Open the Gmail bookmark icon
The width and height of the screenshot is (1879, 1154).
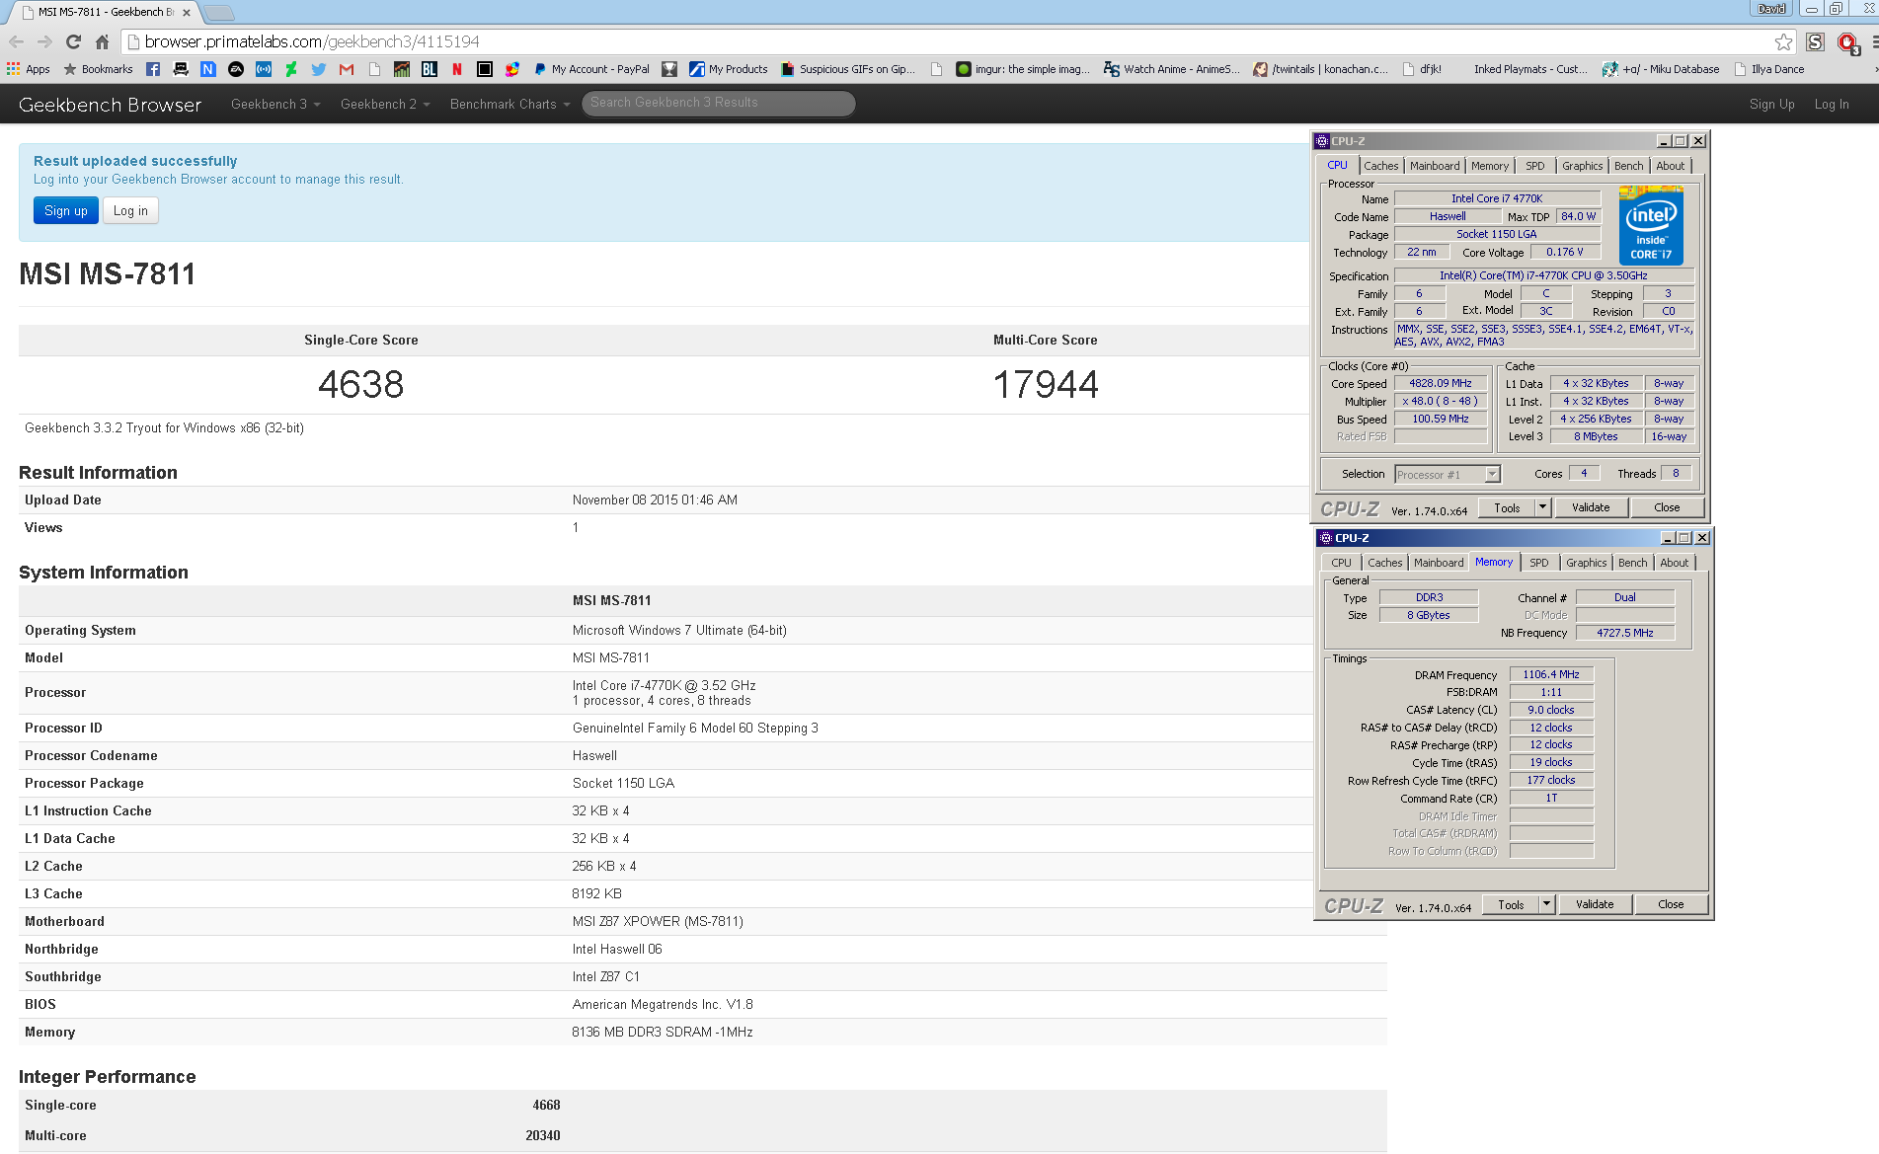point(347,69)
